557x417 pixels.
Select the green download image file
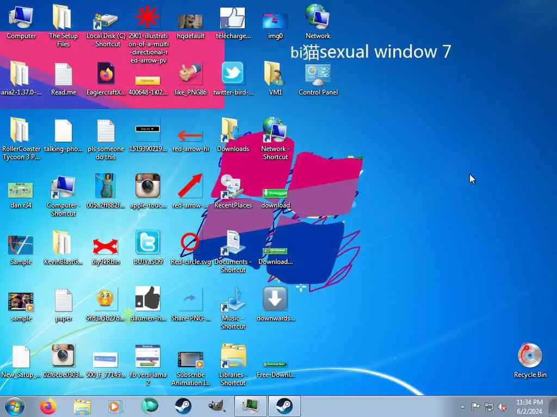[x=275, y=198]
